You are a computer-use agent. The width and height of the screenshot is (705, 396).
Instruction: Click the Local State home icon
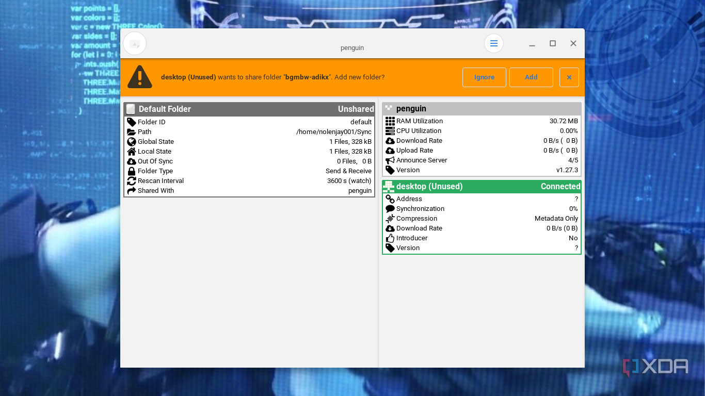[x=132, y=151]
